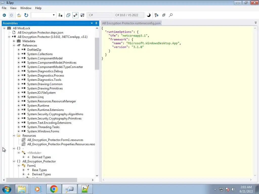This screenshot has width=259, height=194.
Task: Expand the DotNetZip reference
Action: pyautogui.click(x=19, y=50)
